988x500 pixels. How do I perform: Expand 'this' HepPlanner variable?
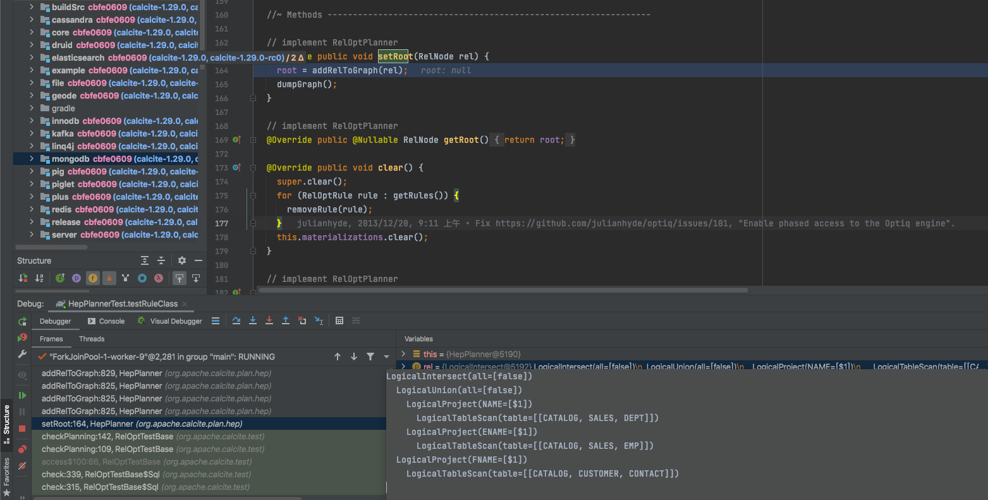(x=403, y=354)
